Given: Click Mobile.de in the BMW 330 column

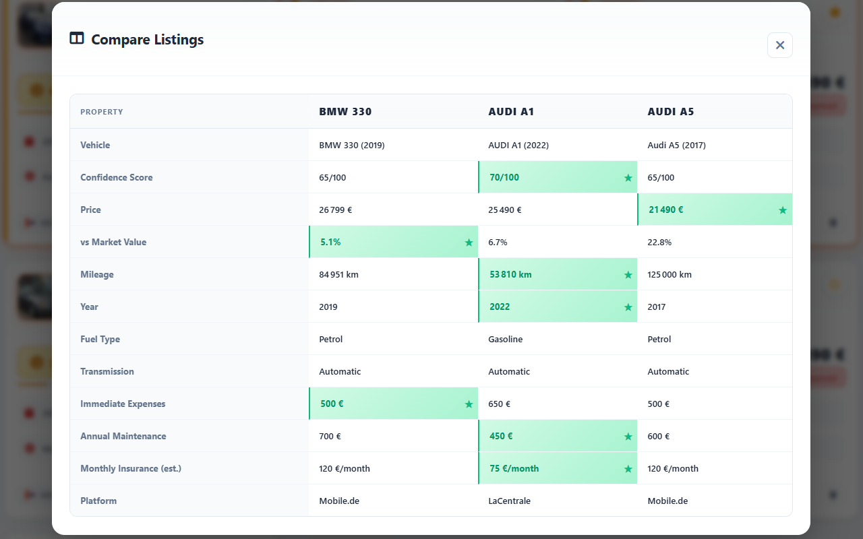Looking at the screenshot, I should [x=340, y=501].
